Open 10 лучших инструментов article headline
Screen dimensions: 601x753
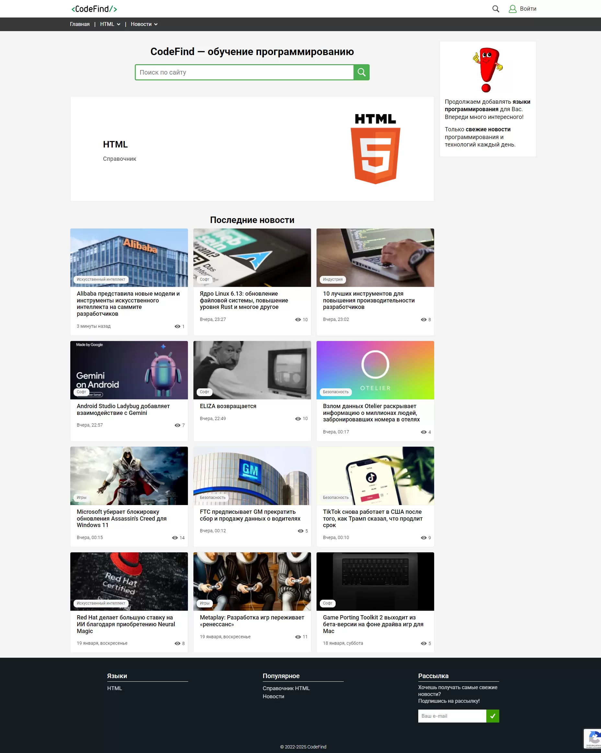click(x=369, y=300)
